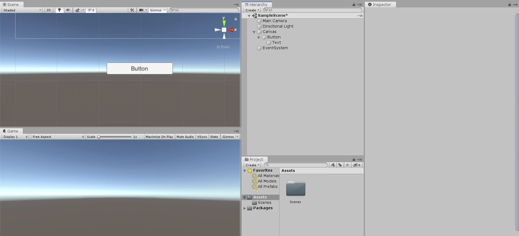Open Hierarchy panel context menu icon
This screenshot has height=236, width=519.
coord(359,5)
